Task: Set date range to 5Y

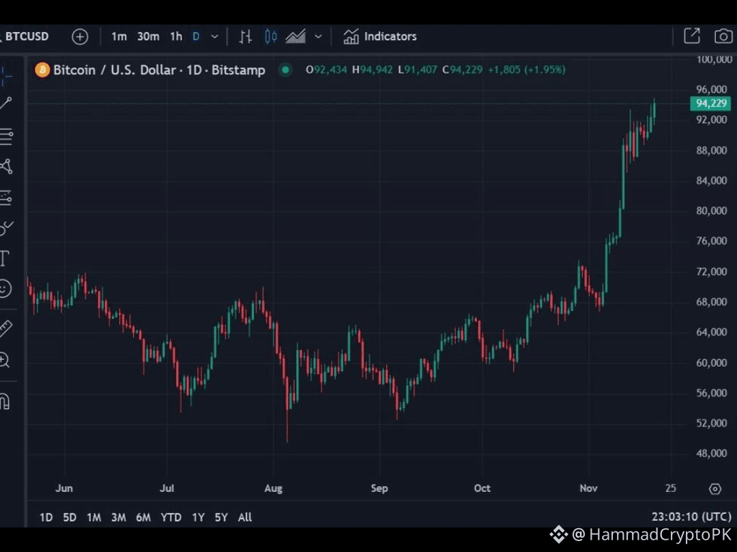Action: point(221,517)
